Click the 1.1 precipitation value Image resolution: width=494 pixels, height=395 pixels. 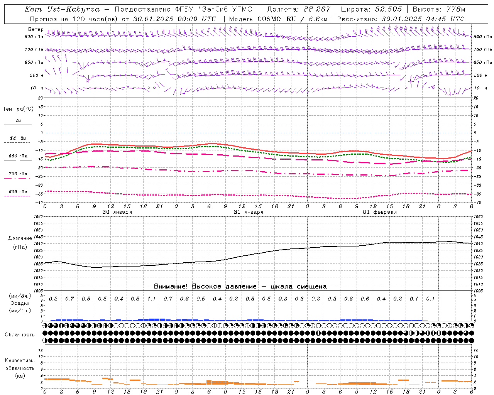pyautogui.click(x=151, y=299)
